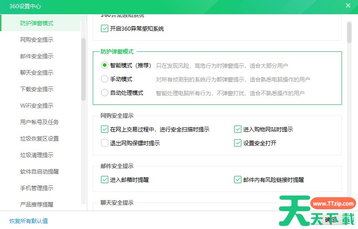
Task: Select 软件自启动提醒 sidebar item
Action: 39,172
